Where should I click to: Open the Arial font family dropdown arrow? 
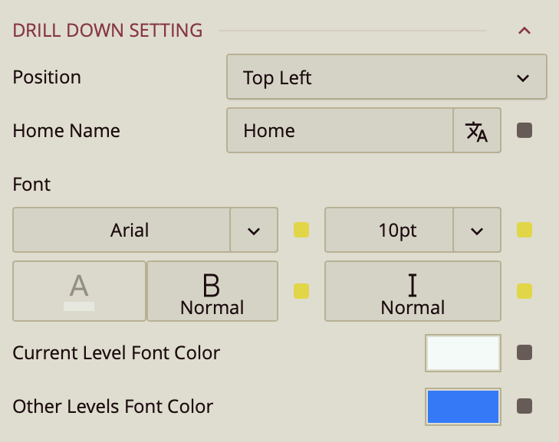(x=254, y=230)
